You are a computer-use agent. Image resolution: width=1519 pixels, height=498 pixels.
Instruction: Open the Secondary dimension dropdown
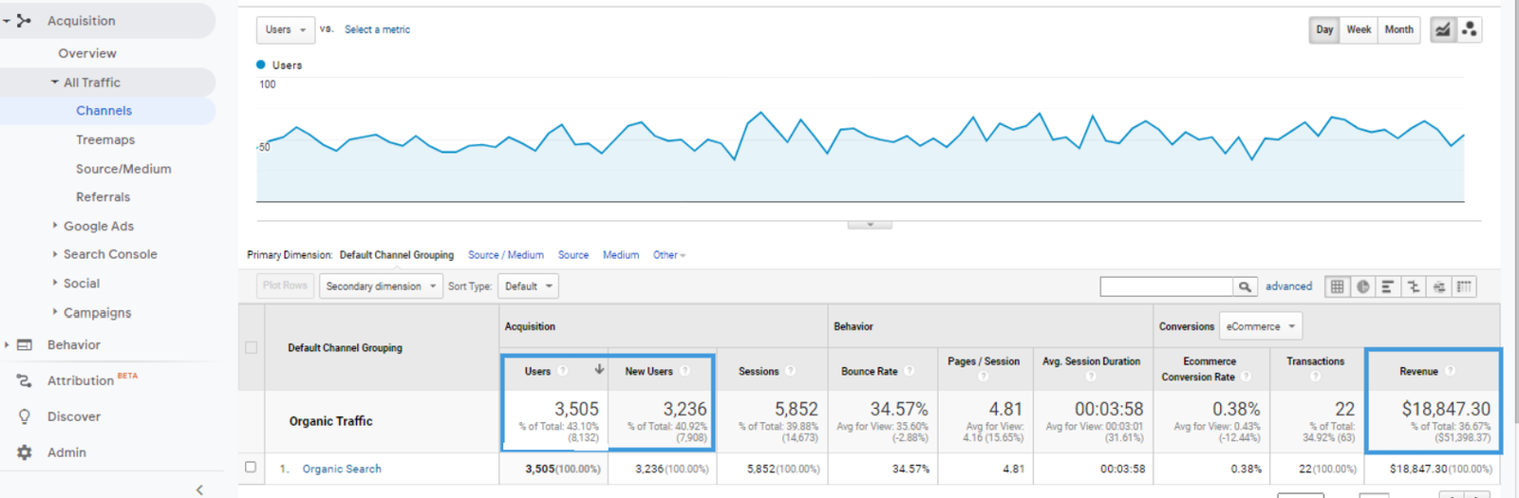(x=381, y=286)
